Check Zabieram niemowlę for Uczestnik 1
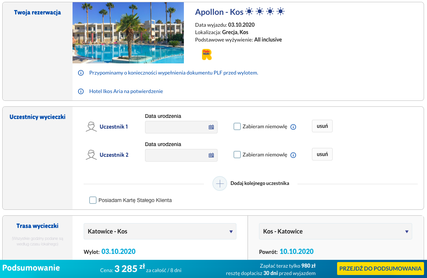The height and width of the screenshot is (278, 427). tap(237, 127)
